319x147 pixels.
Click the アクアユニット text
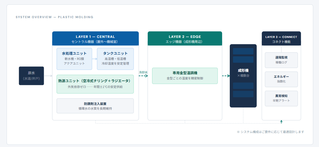pyautogui.click(x=74, y=63)
